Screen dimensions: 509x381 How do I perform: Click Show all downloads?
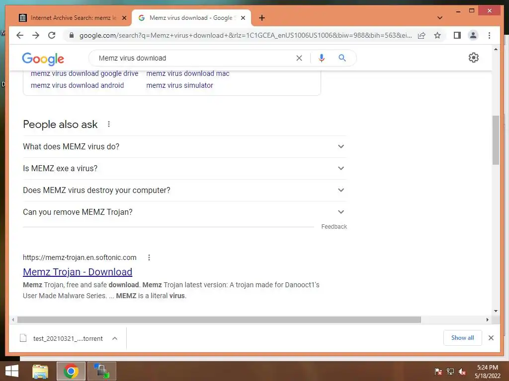click(463, 338)
